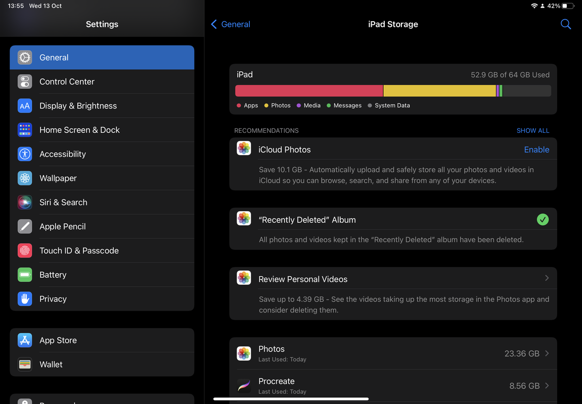
Task: Tap the General gear icon in sidebar
Action: coord(25,58)
